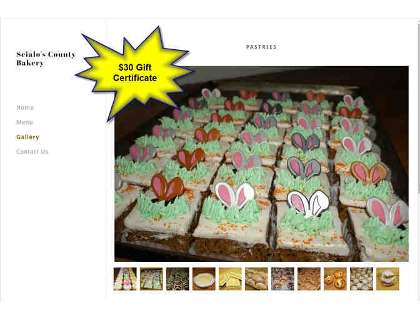Screen dimensions: 420x318
Task: Go to the Menu page
Action: (24, 122)
